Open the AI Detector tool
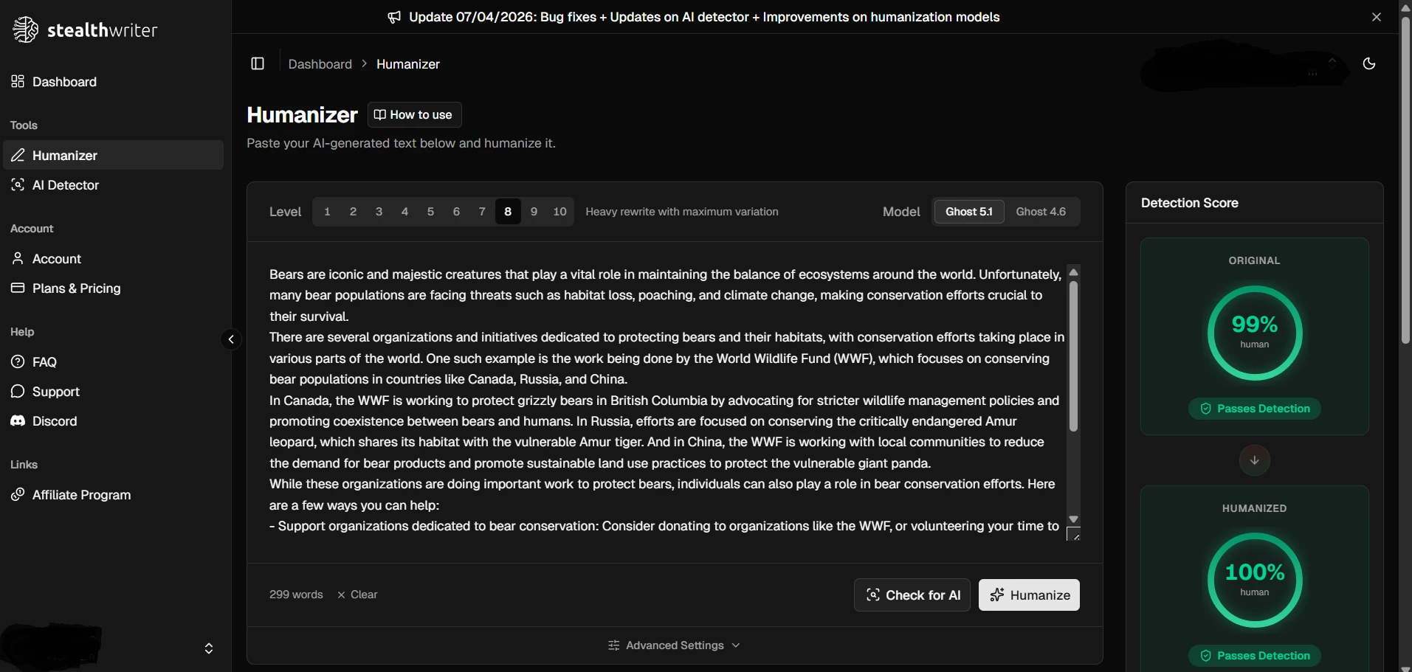Screen dimensions: 1412x672 pyautogui.click(x=64, y=185)
